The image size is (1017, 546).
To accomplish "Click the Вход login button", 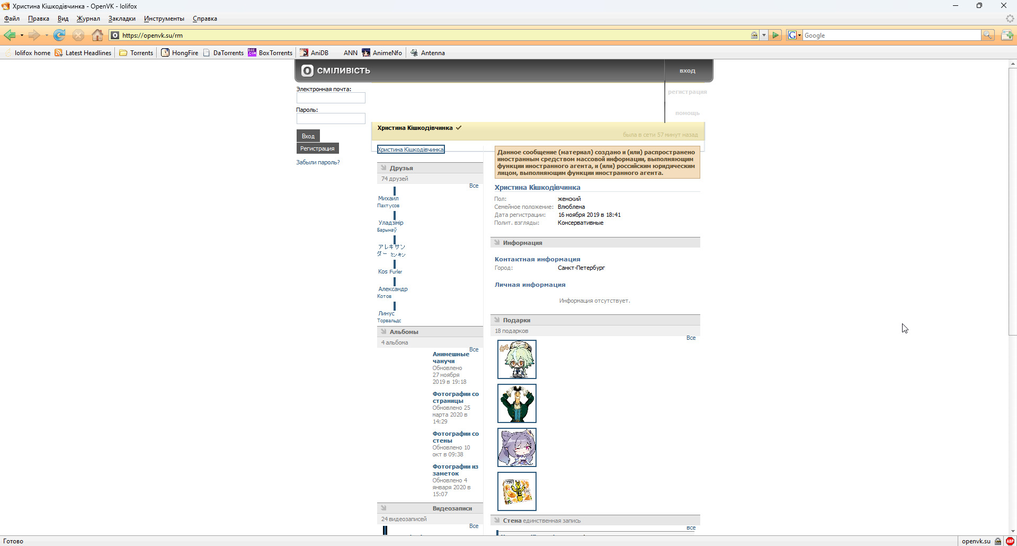I will tap(308, 136).
